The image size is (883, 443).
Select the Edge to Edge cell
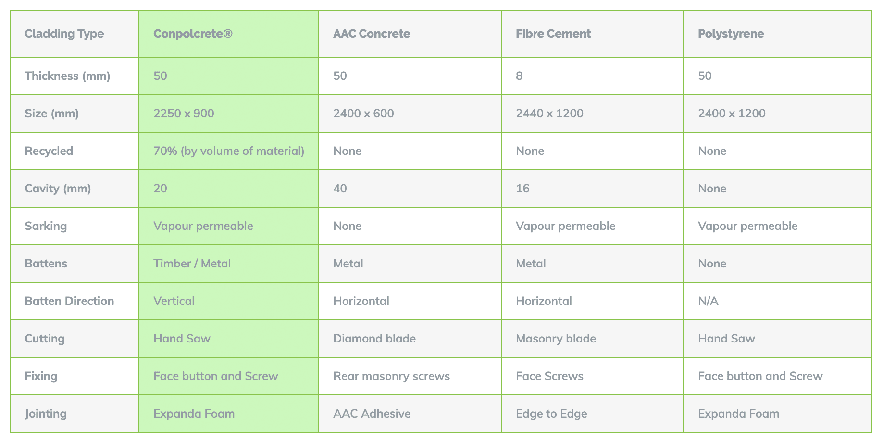592,414
